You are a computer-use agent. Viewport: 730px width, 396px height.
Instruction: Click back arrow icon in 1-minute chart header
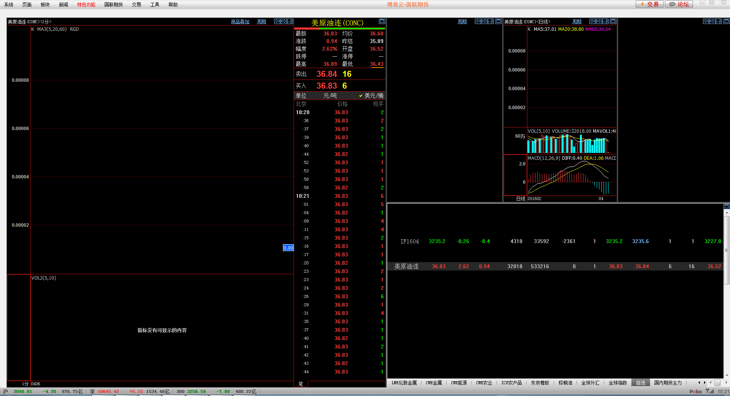coord(277,21)
